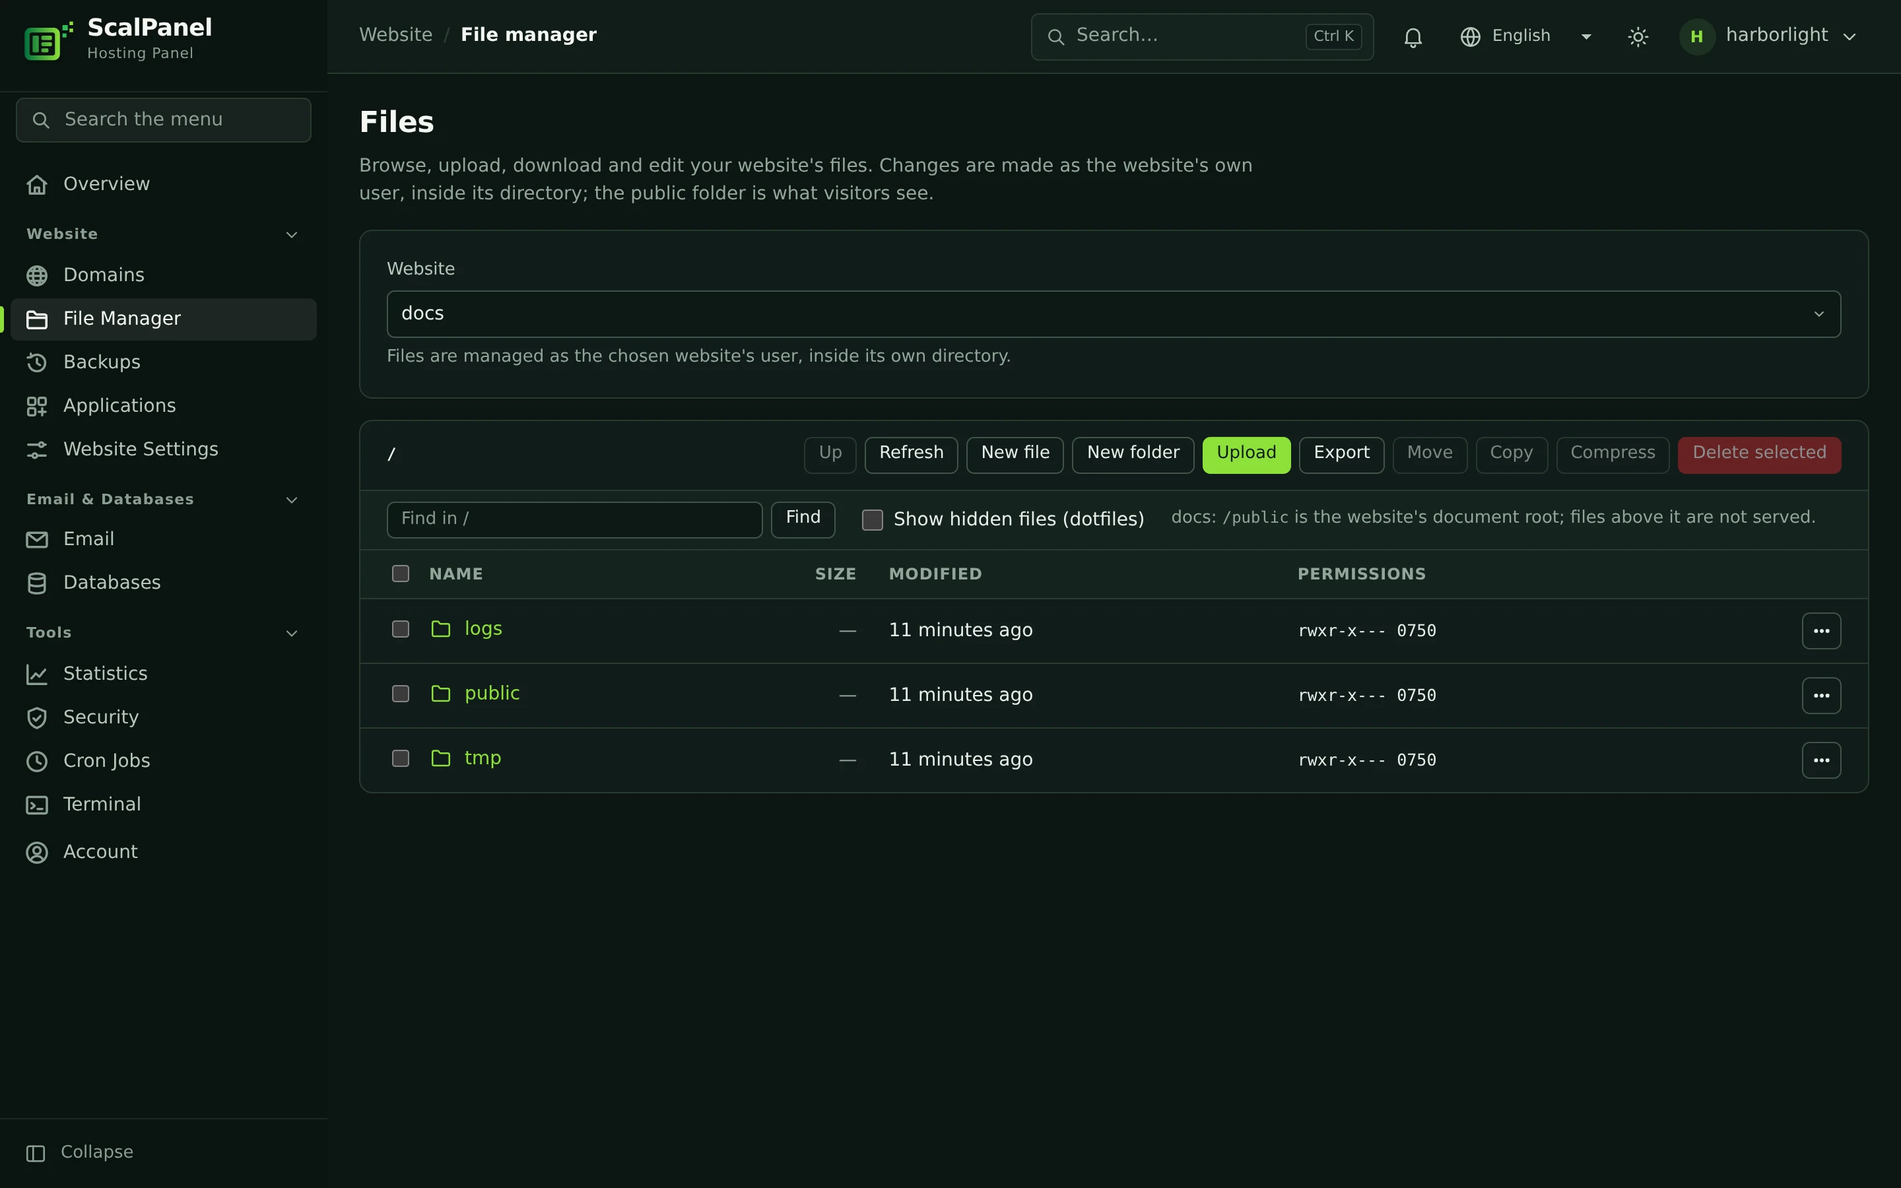This screenshot has height=1188, width=1901.
Task: Click the globe language icon
Action: coord(1470,37)
